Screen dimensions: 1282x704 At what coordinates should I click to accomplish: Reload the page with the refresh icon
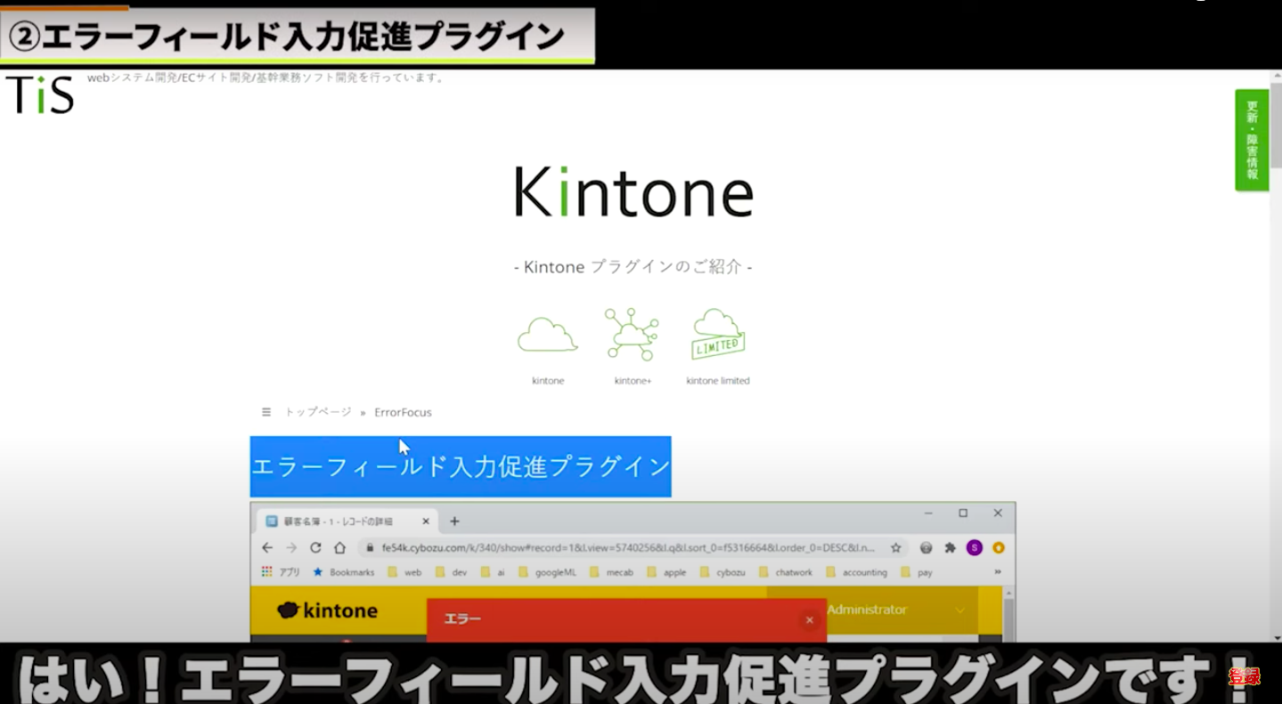point(314,547)
